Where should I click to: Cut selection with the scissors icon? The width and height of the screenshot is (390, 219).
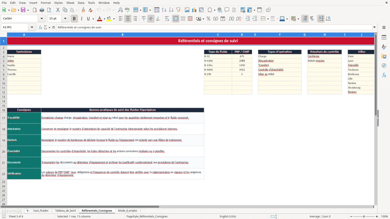point(58,10)
